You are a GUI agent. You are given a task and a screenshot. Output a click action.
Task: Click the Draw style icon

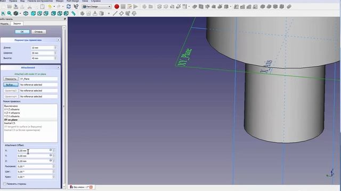[x=15, y=13]
